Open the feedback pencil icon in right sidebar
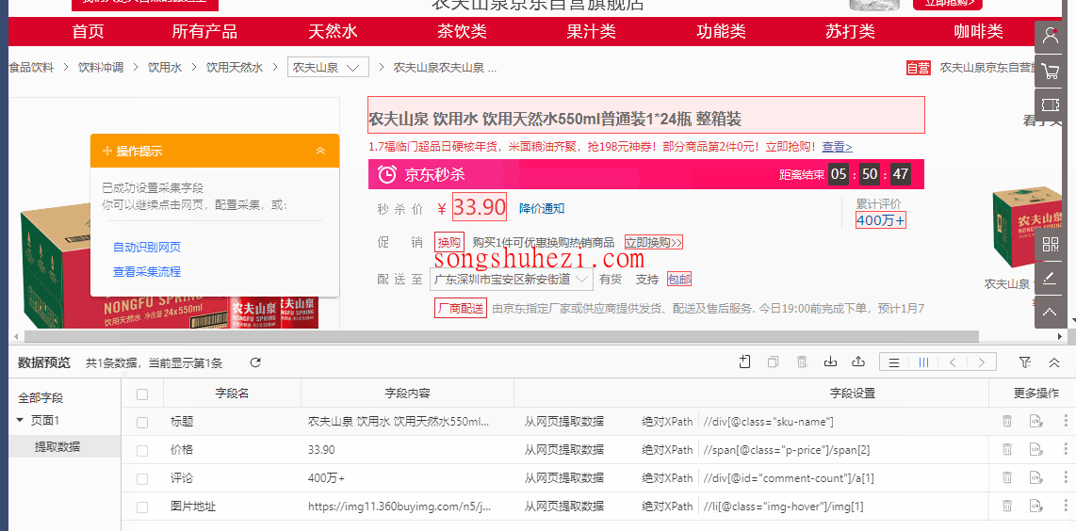 pyautogui.click(x=1050, y=278)
